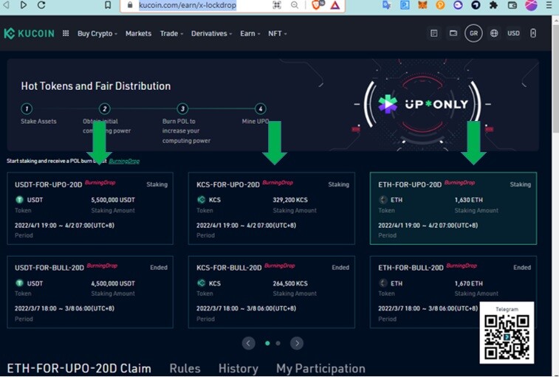Select the first carousel page dot
This screenshot has height=377, width=559.
(267, 343)
